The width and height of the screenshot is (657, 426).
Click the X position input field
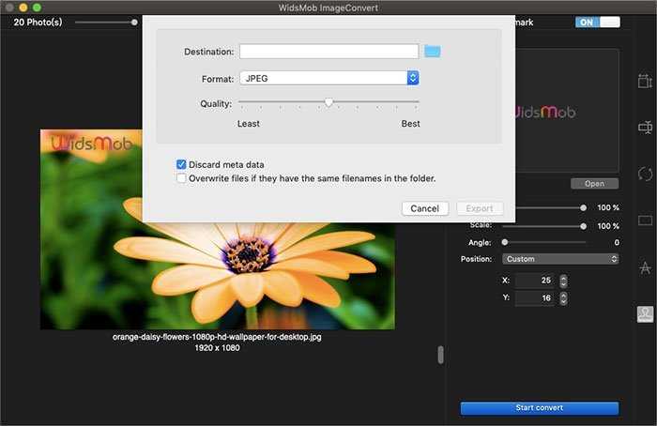(x=537, y=281)
